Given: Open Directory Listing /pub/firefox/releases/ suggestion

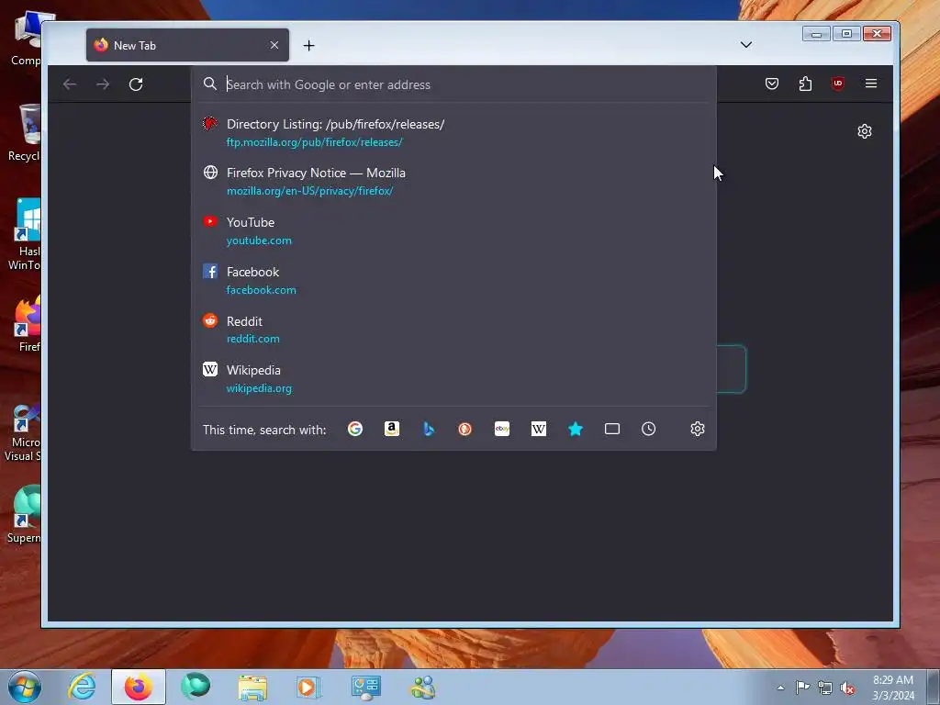Looking at the screenshot, I should pos(453,132).
